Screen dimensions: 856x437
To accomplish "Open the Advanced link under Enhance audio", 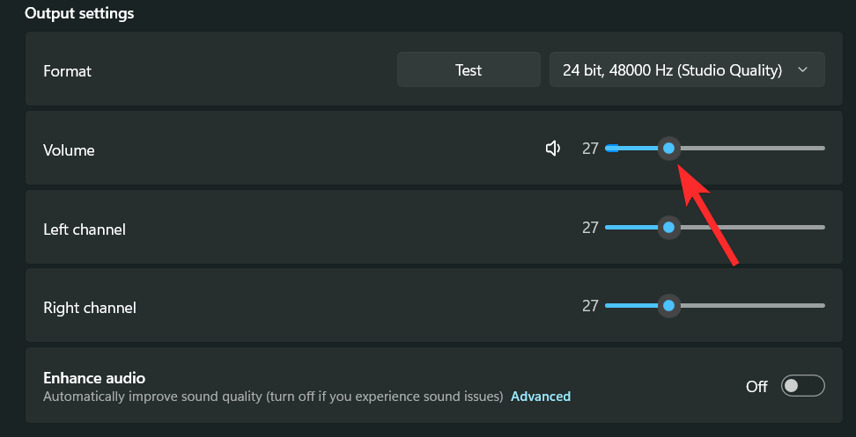I will [541, 397].
